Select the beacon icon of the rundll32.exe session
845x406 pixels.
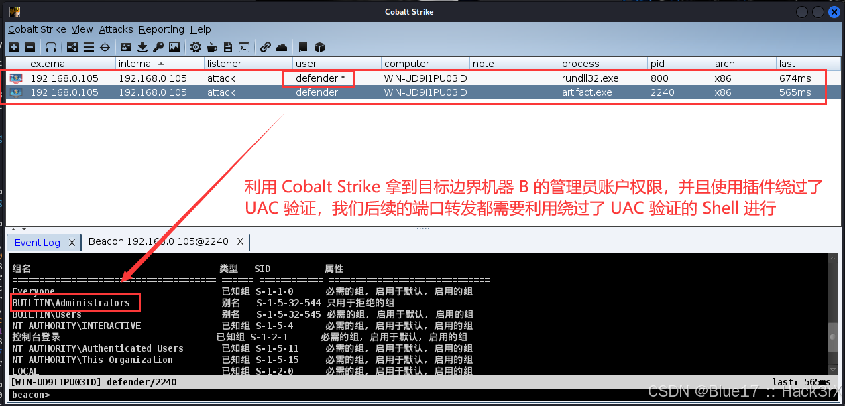click(16, 78)
